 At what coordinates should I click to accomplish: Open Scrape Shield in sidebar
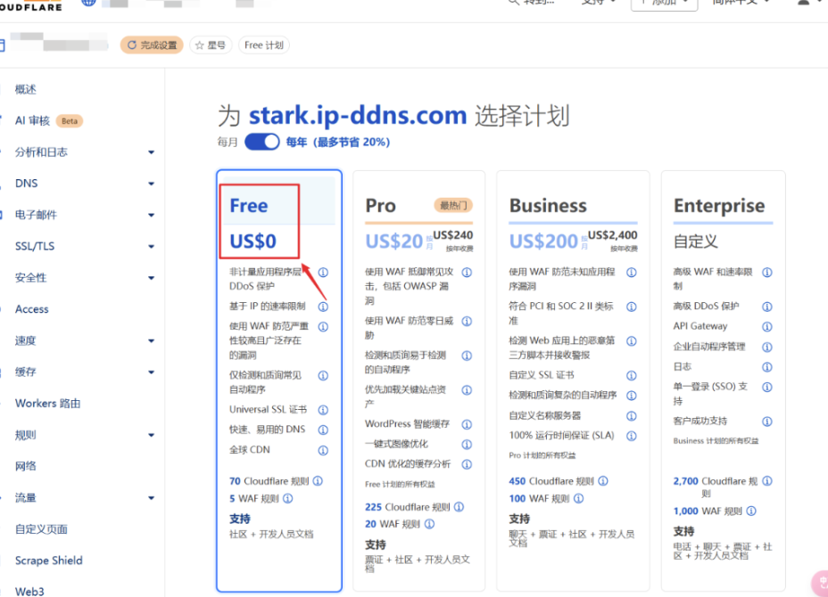[x=48, y=560]
